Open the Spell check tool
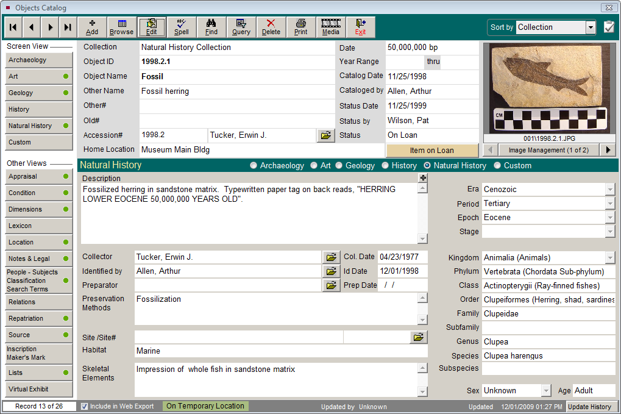Screen dimensions: 621x414 (181, 27)
